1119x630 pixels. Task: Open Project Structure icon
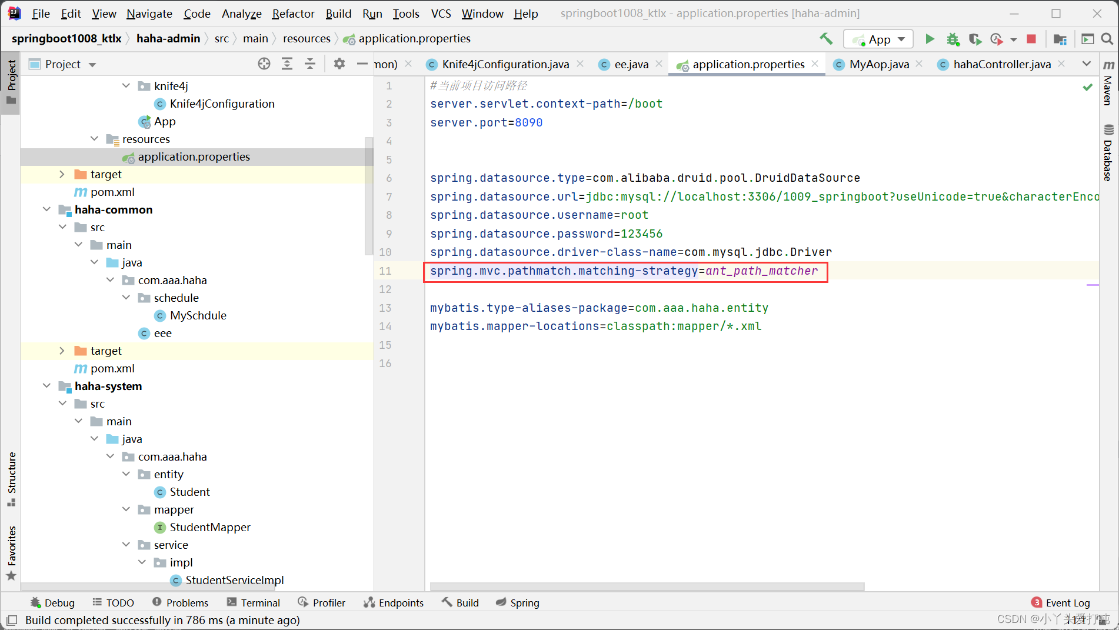[1060, 39]
